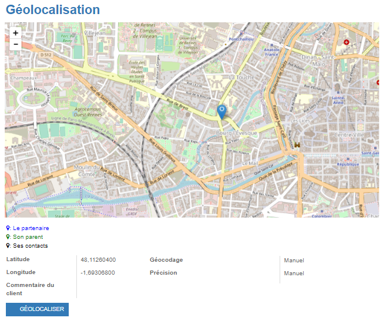
Task: Click the Rue de Saint-Brieuc street label
Action: point(104,99)
